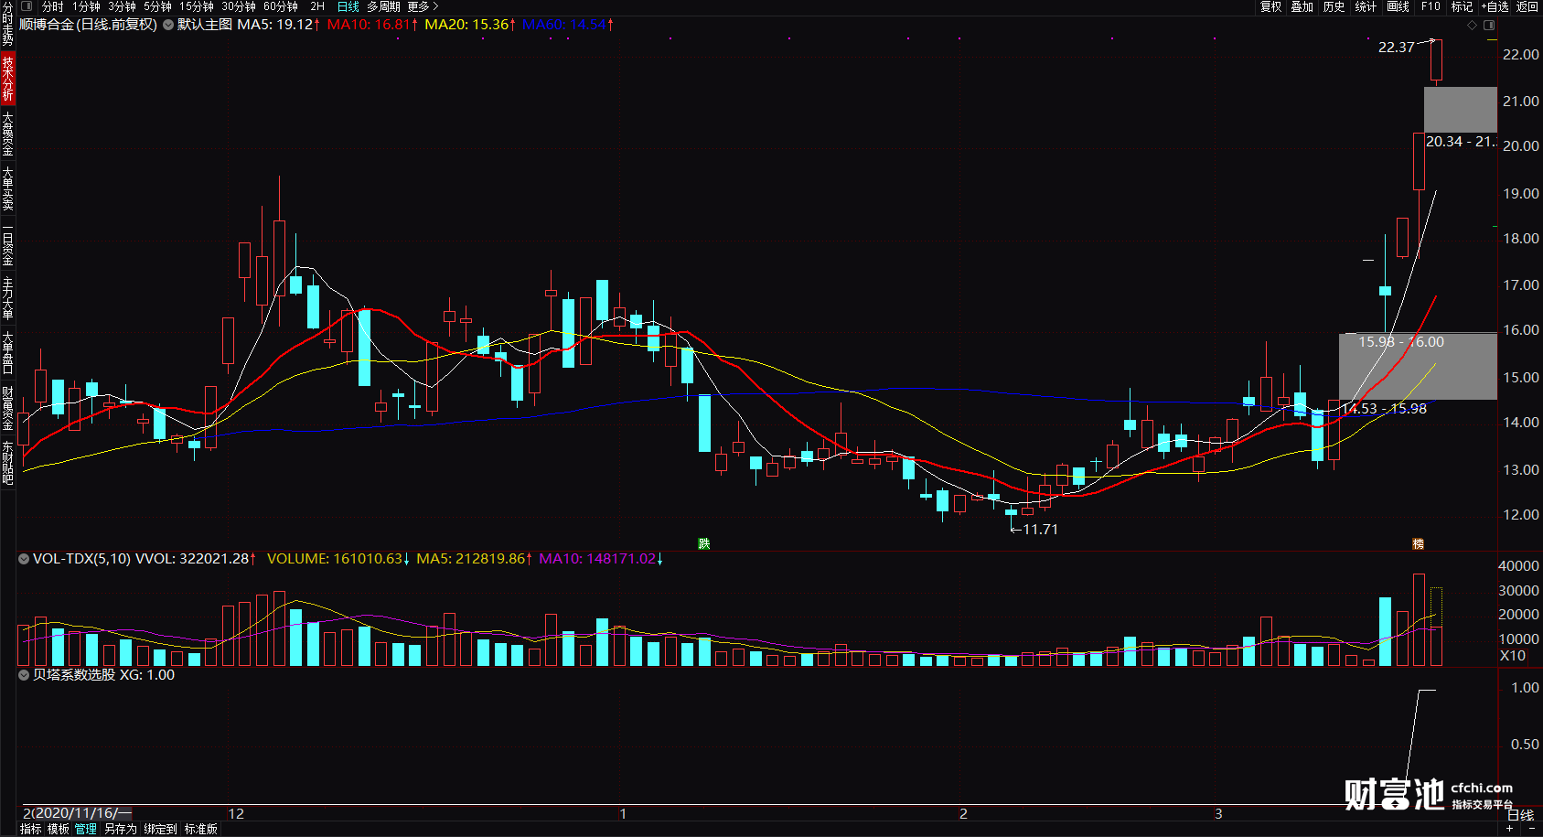The image size is (1543, 837).
Task: Open the 一日资金 sidebar tab
Action: tap(7, 244)
